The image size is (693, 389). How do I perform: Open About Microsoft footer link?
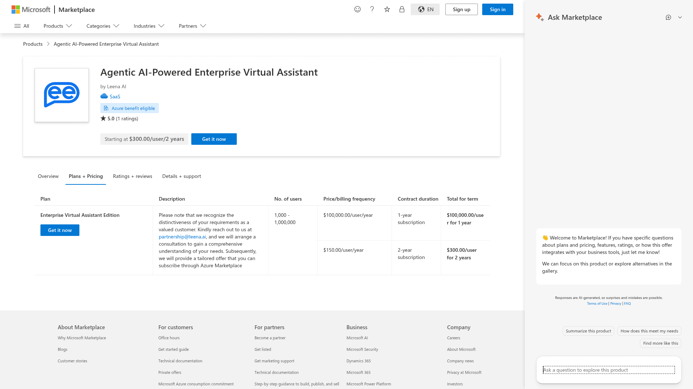click(461, 349)
